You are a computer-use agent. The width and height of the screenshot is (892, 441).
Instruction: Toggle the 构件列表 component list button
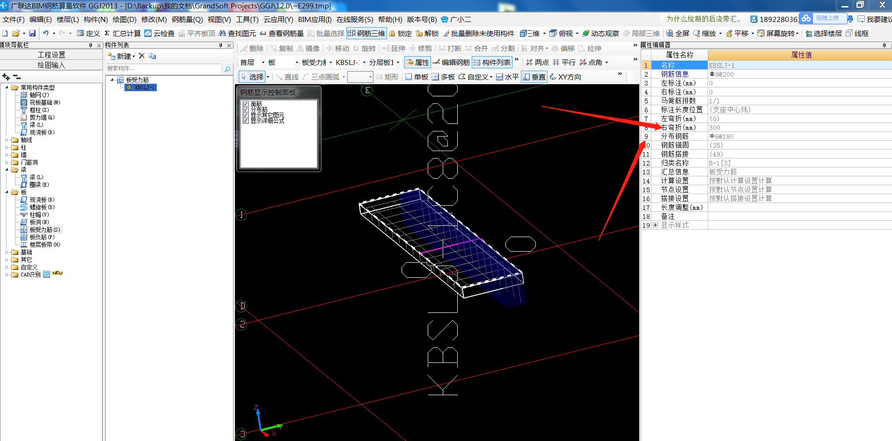tap(492, 62)
